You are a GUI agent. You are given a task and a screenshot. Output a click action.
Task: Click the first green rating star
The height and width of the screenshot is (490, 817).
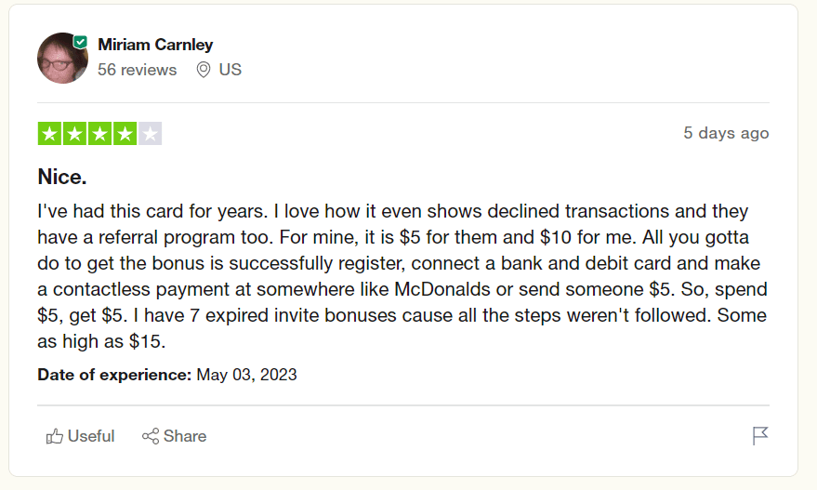point(49,134)
